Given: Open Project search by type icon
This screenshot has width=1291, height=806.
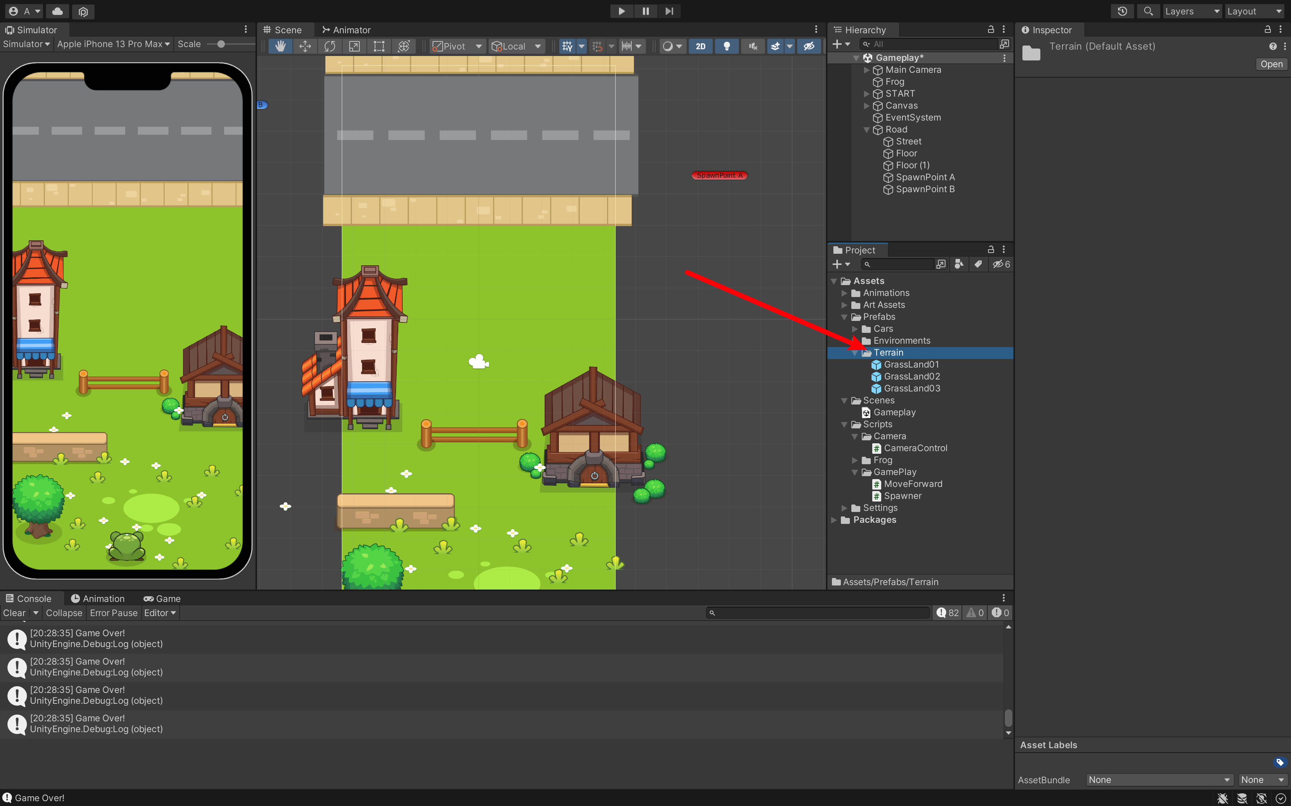Looking at the screenshot, I should (959, 265).
